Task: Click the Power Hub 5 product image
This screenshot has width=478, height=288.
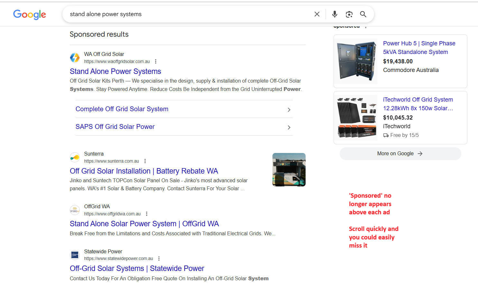Action: click(x=356, y=61)
